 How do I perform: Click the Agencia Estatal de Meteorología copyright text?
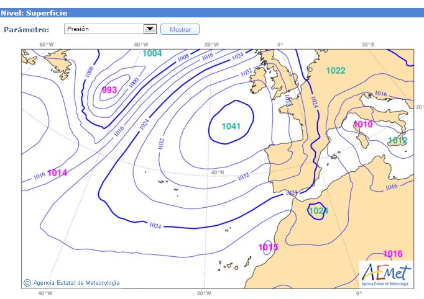pos(76,283)
